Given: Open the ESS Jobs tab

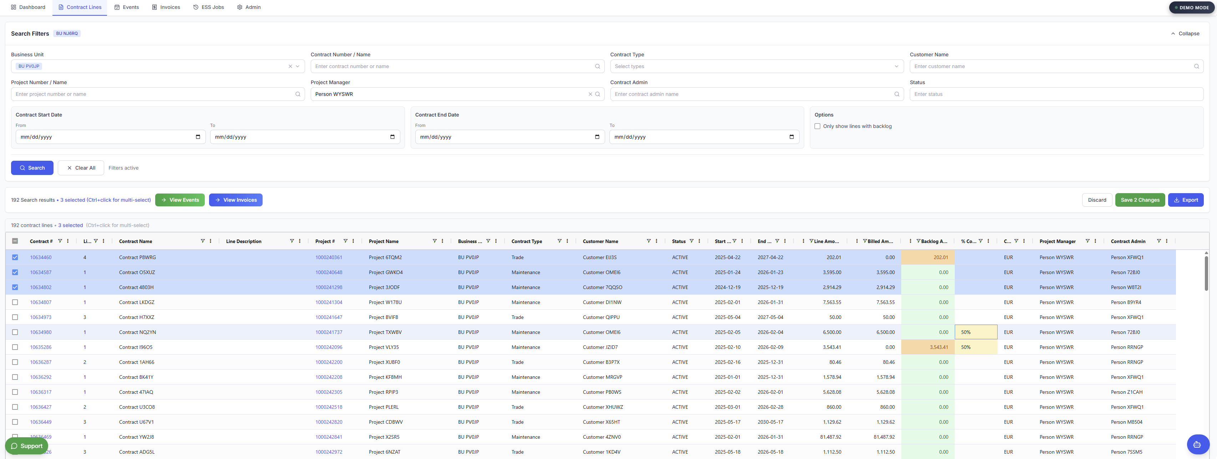Looking at the screenshot, I should (x=209, y=7).
